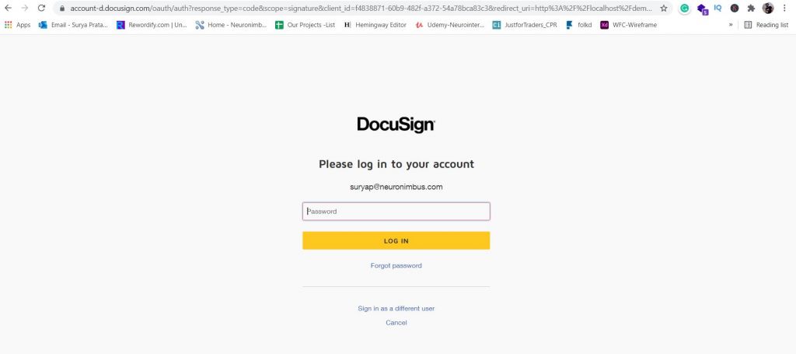This screenshot has height=354, width=796.
Task: Open the Chrome profile avatar
Action: coord(768,8)
